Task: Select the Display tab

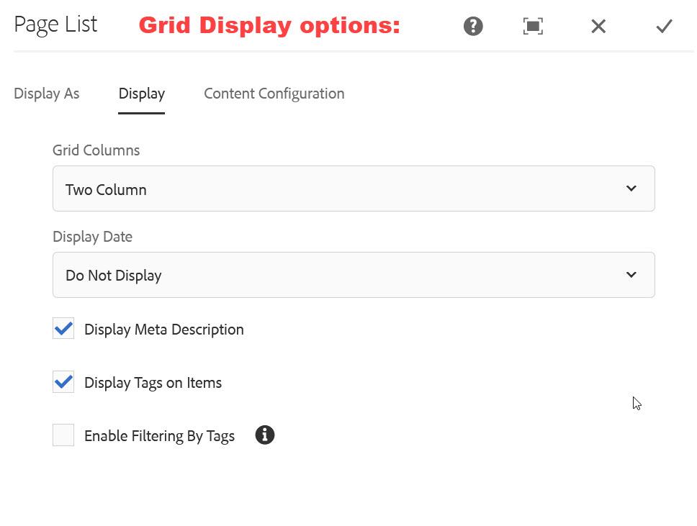Action: [142, 94]
